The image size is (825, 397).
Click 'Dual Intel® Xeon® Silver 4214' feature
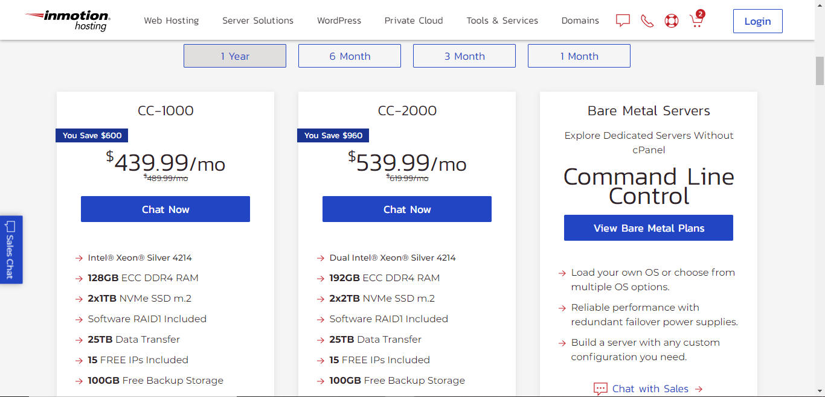pos(393,258)
